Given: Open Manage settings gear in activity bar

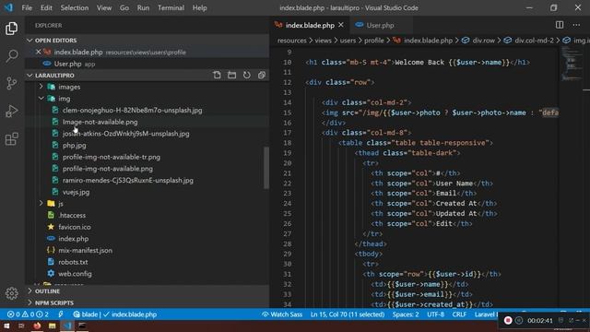Looking at the screenshot, I should (x=12, y=293).
